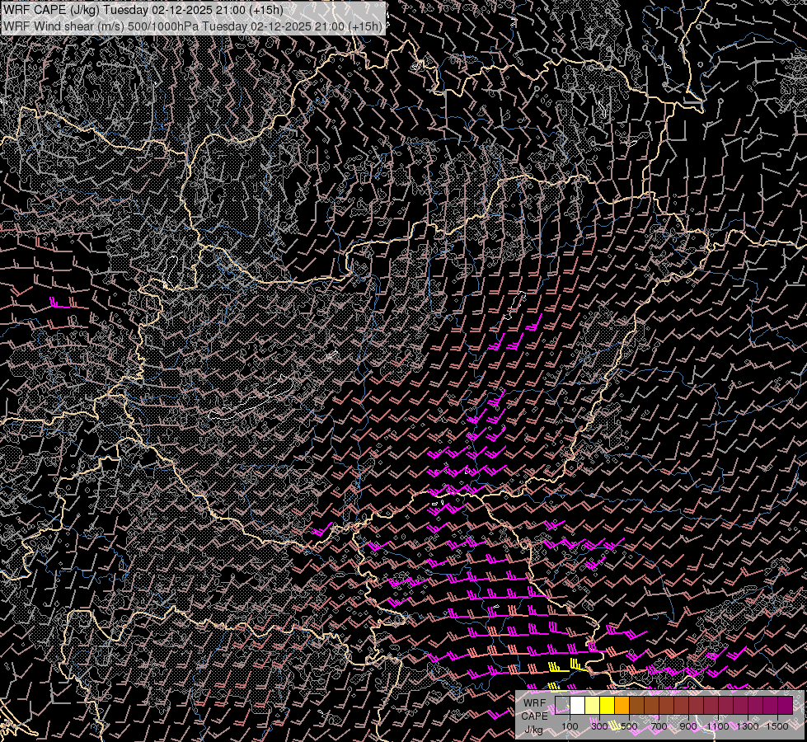Click the CAPE label in the legend

click(535, 716)
